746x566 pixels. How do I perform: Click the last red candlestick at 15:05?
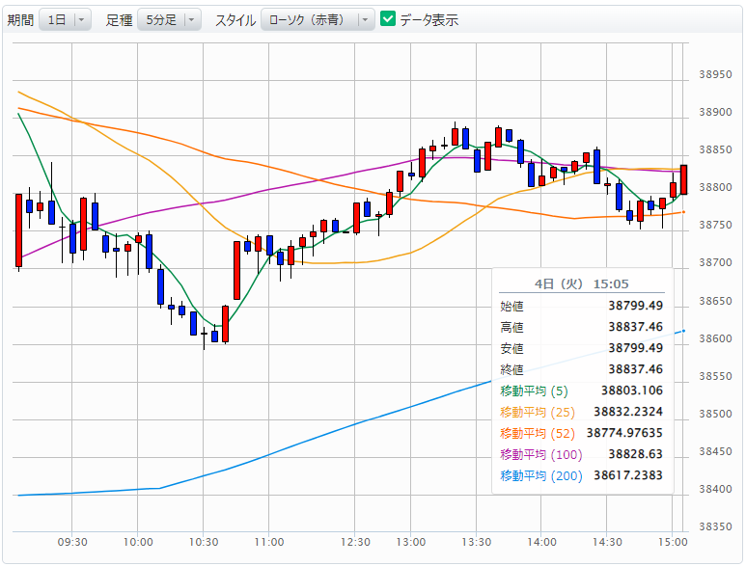(683, 179)
